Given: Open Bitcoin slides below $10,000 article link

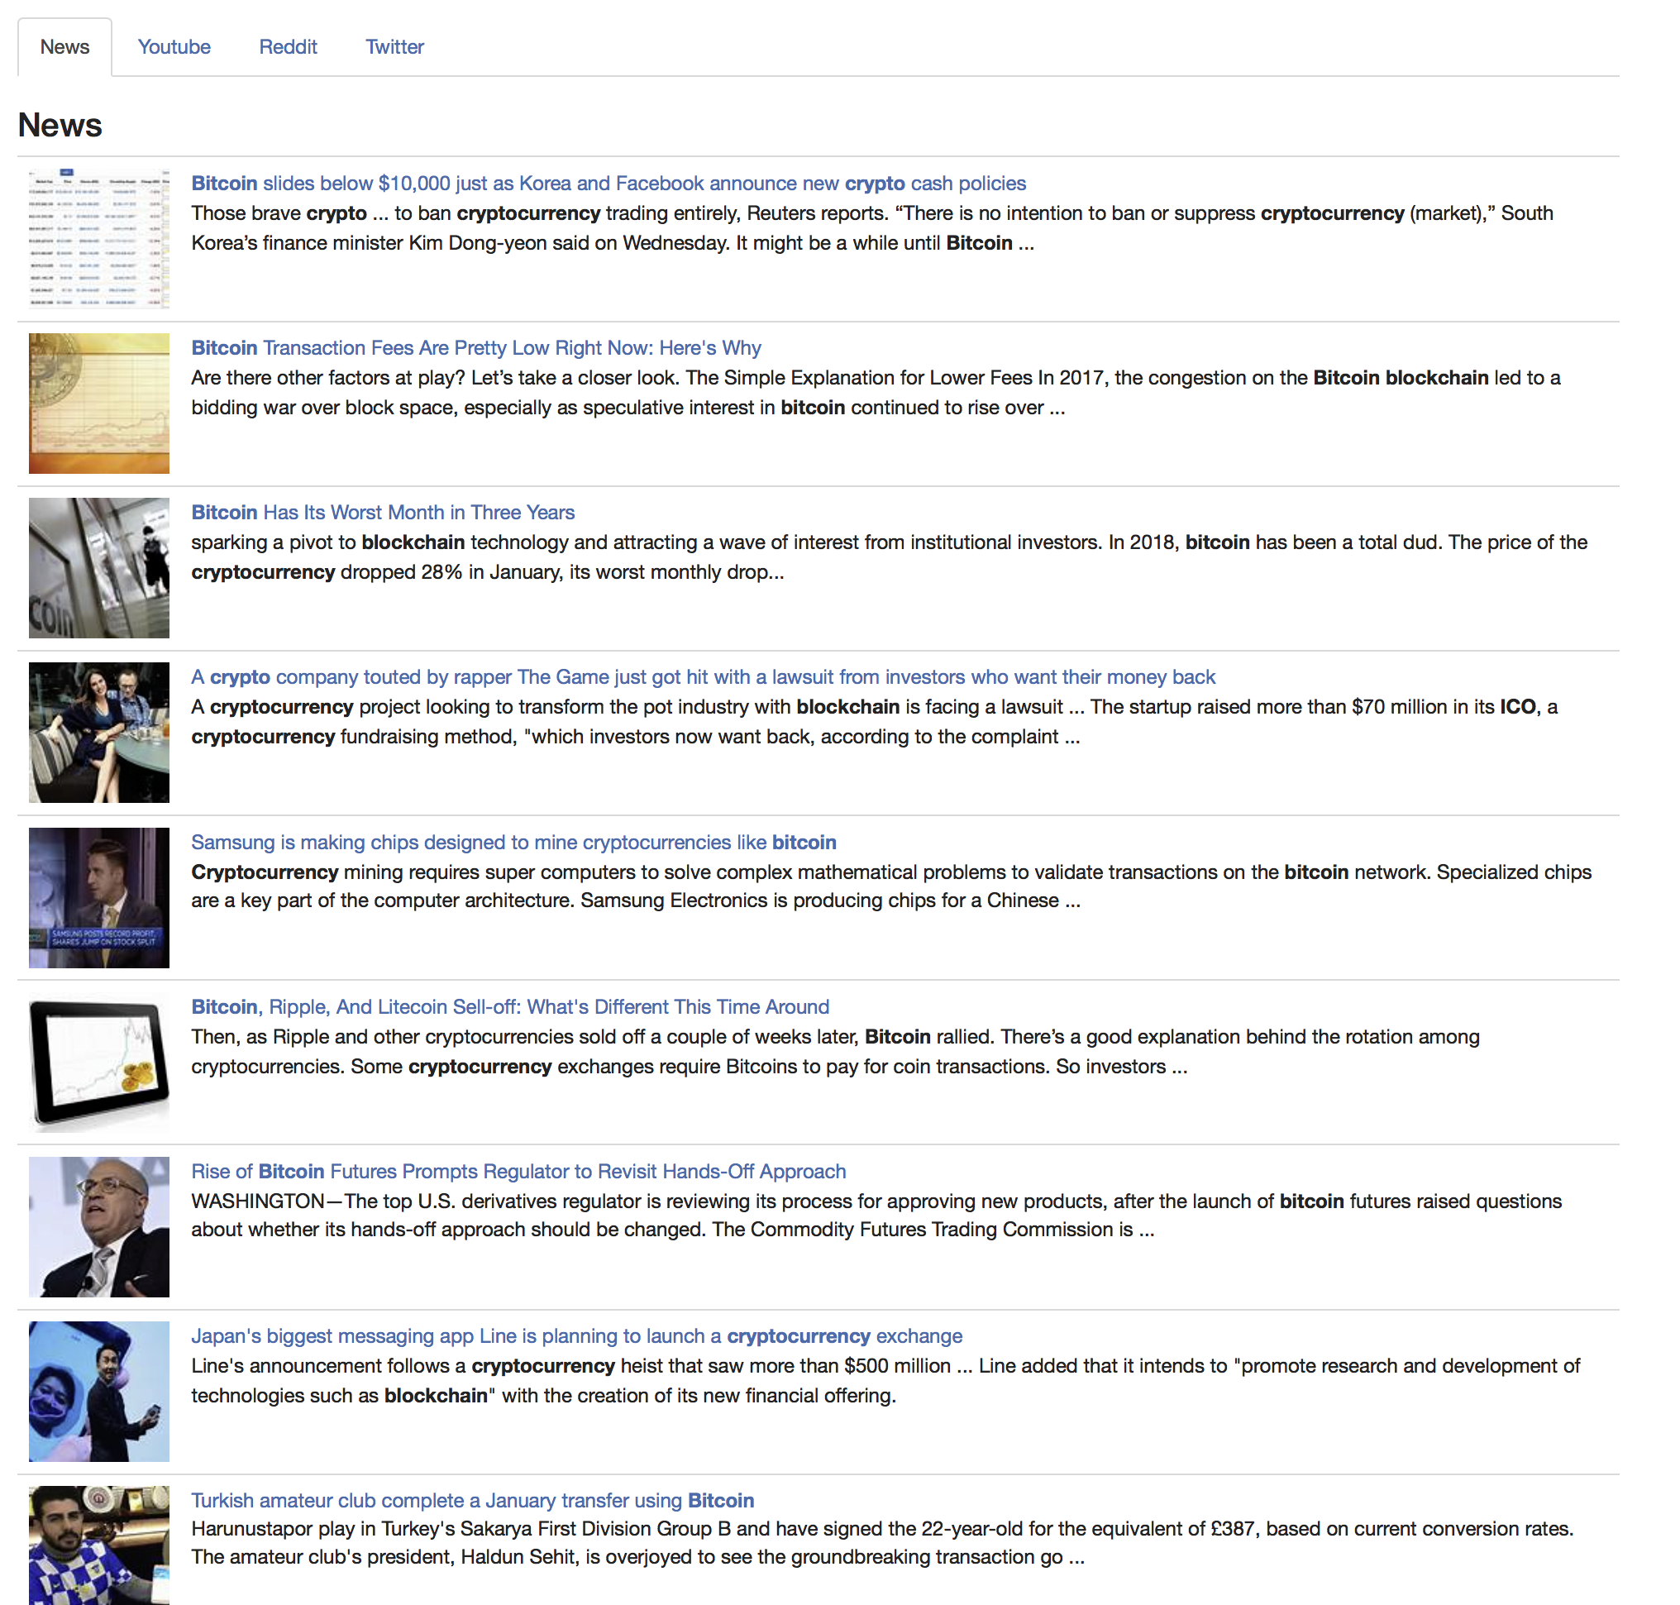Looking at the screenshot, I should pyautogui.click(x=608, y=183).
